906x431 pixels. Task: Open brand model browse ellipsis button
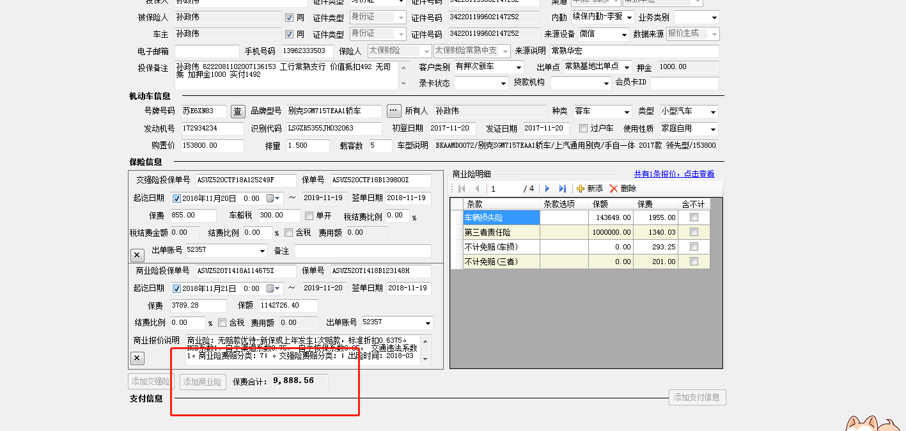click(x=394, y=111)
